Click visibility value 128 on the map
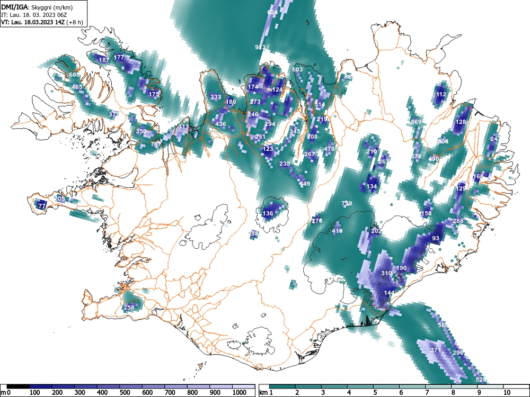 click(461, 122)
